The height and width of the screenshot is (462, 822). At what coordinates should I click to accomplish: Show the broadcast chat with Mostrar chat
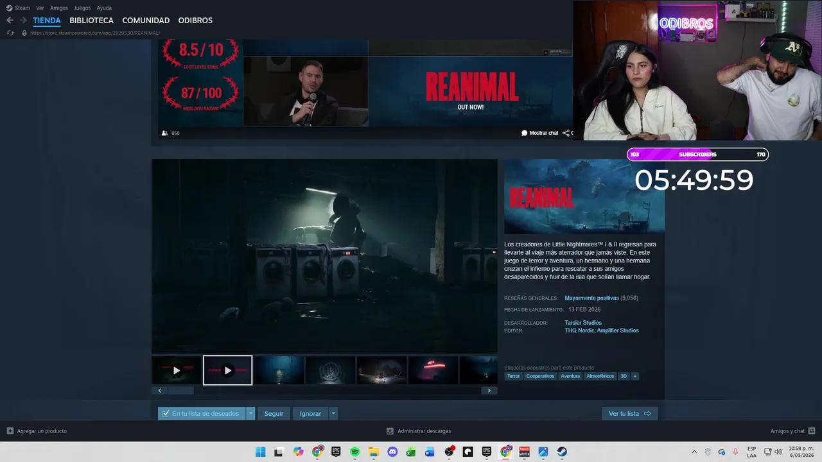[x=539, y=133]
